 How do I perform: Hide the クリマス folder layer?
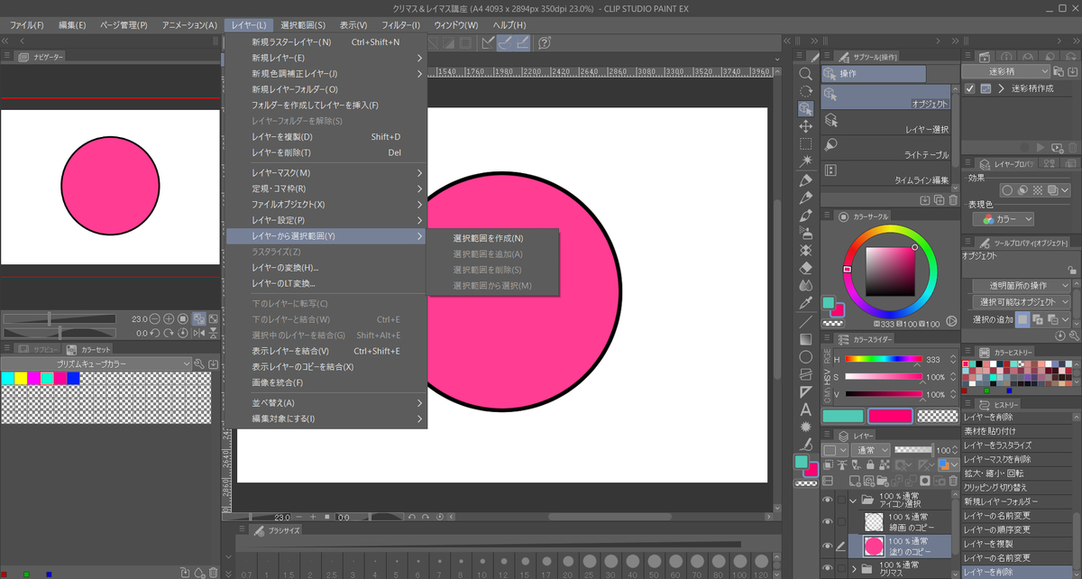point(828,568)
